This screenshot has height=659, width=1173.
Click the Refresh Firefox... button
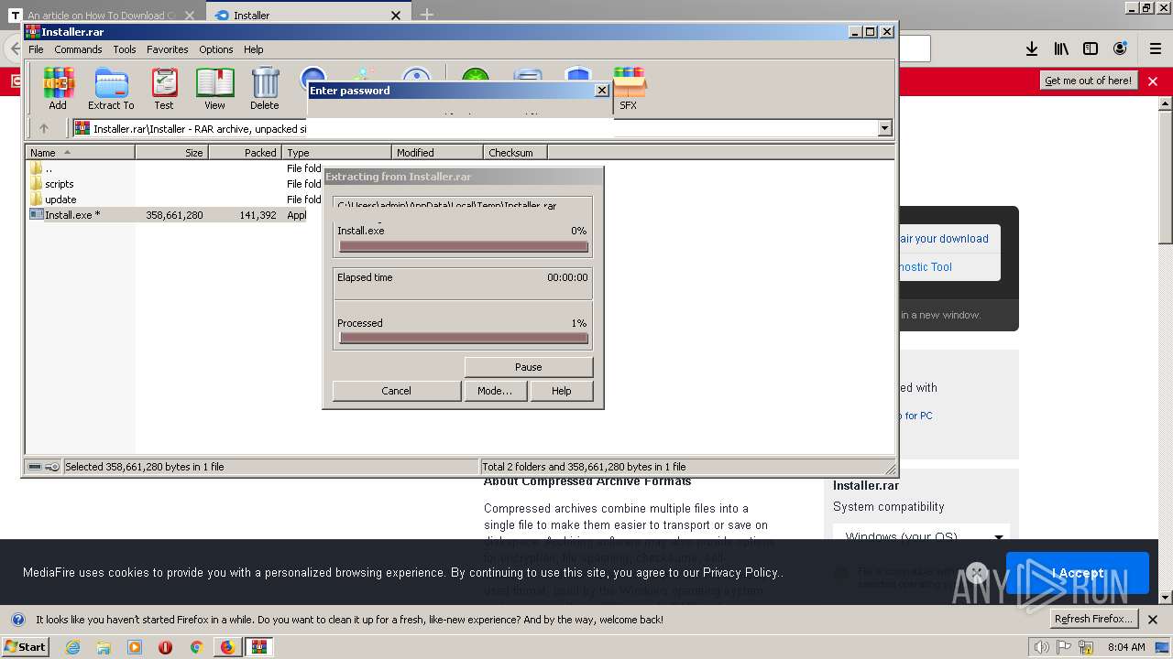[1093, 620]
